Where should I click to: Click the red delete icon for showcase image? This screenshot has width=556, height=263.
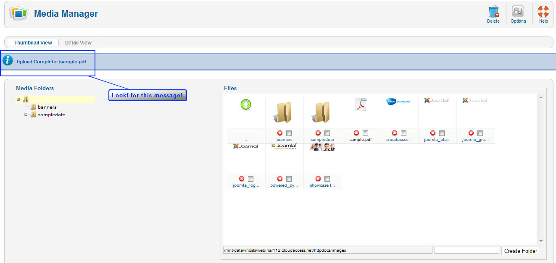318,179
